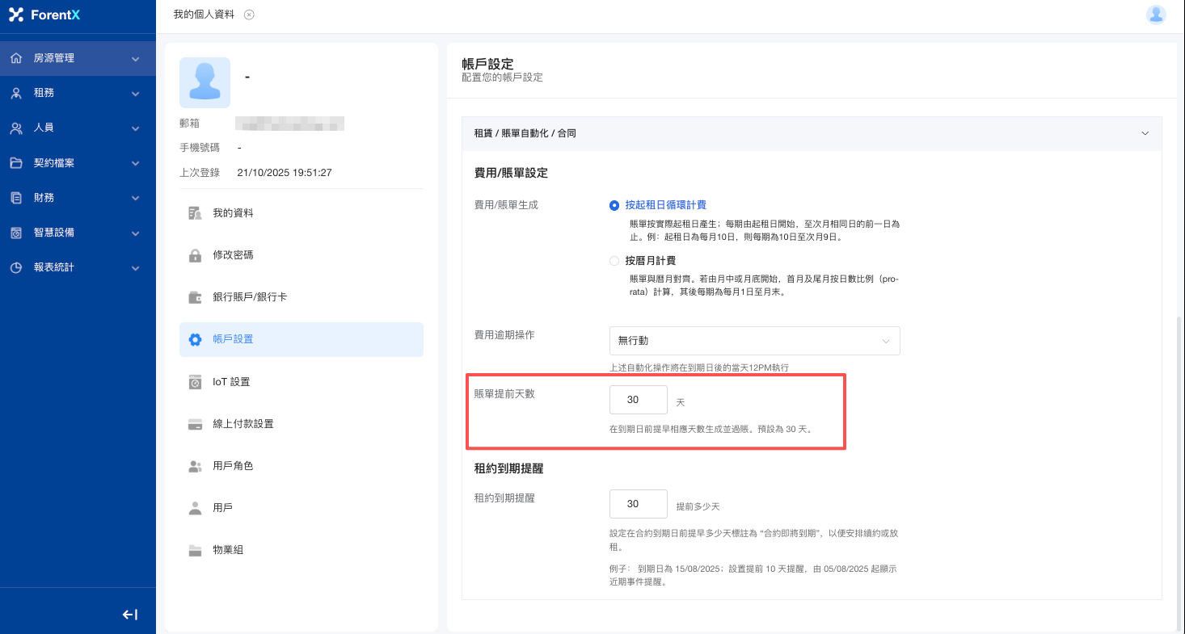This screenshot has height=634, width=1185.
Task: Click the user avatar icon top-right
Action: coord(1156,15)
